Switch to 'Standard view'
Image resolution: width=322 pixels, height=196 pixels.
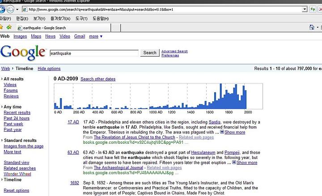[x=17, y=163]
